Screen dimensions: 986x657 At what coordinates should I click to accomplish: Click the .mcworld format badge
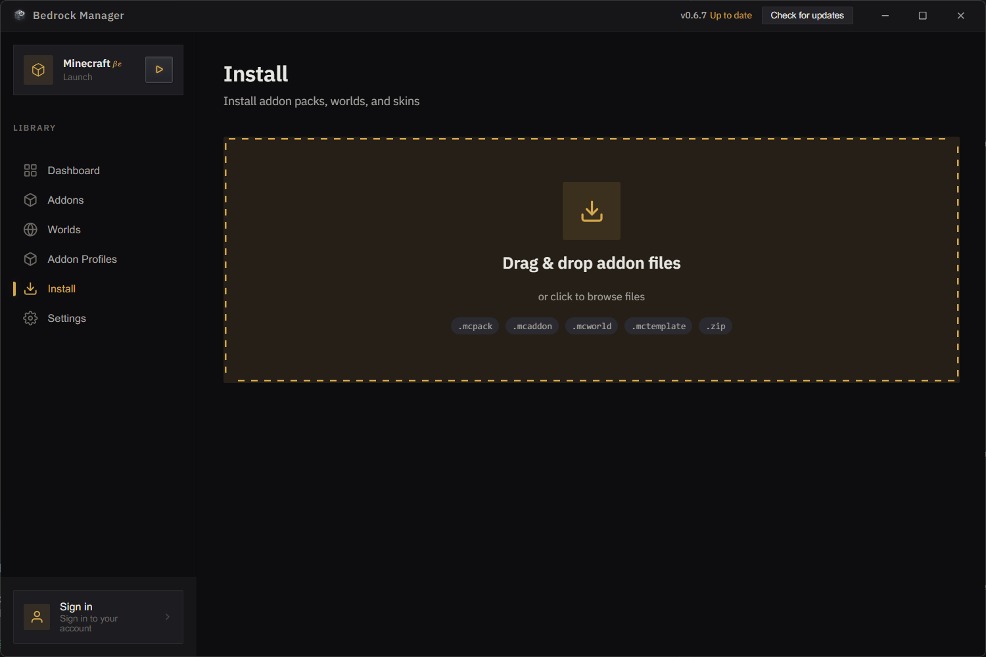coord(592,327)
